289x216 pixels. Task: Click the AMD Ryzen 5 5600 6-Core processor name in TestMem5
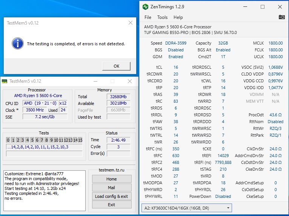pyautogui.click(x=38, y=96)
